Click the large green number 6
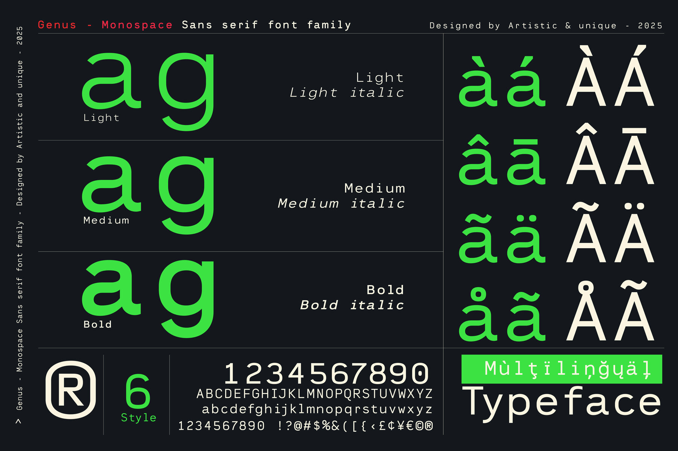Image resolution: width=678 pixels, height=451 pixels. (x=138, y=392)
